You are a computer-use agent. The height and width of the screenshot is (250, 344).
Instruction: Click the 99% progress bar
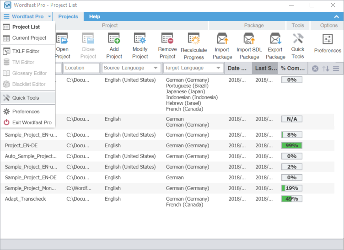(x=292, y=145)
